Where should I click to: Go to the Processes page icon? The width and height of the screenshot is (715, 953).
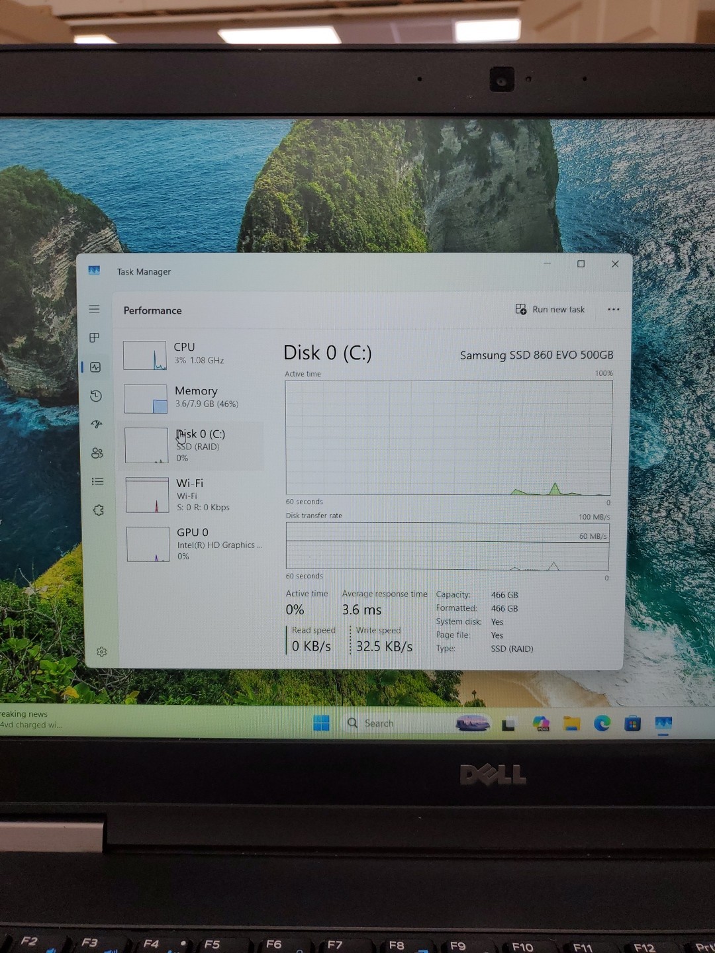[x=95, y=338]
